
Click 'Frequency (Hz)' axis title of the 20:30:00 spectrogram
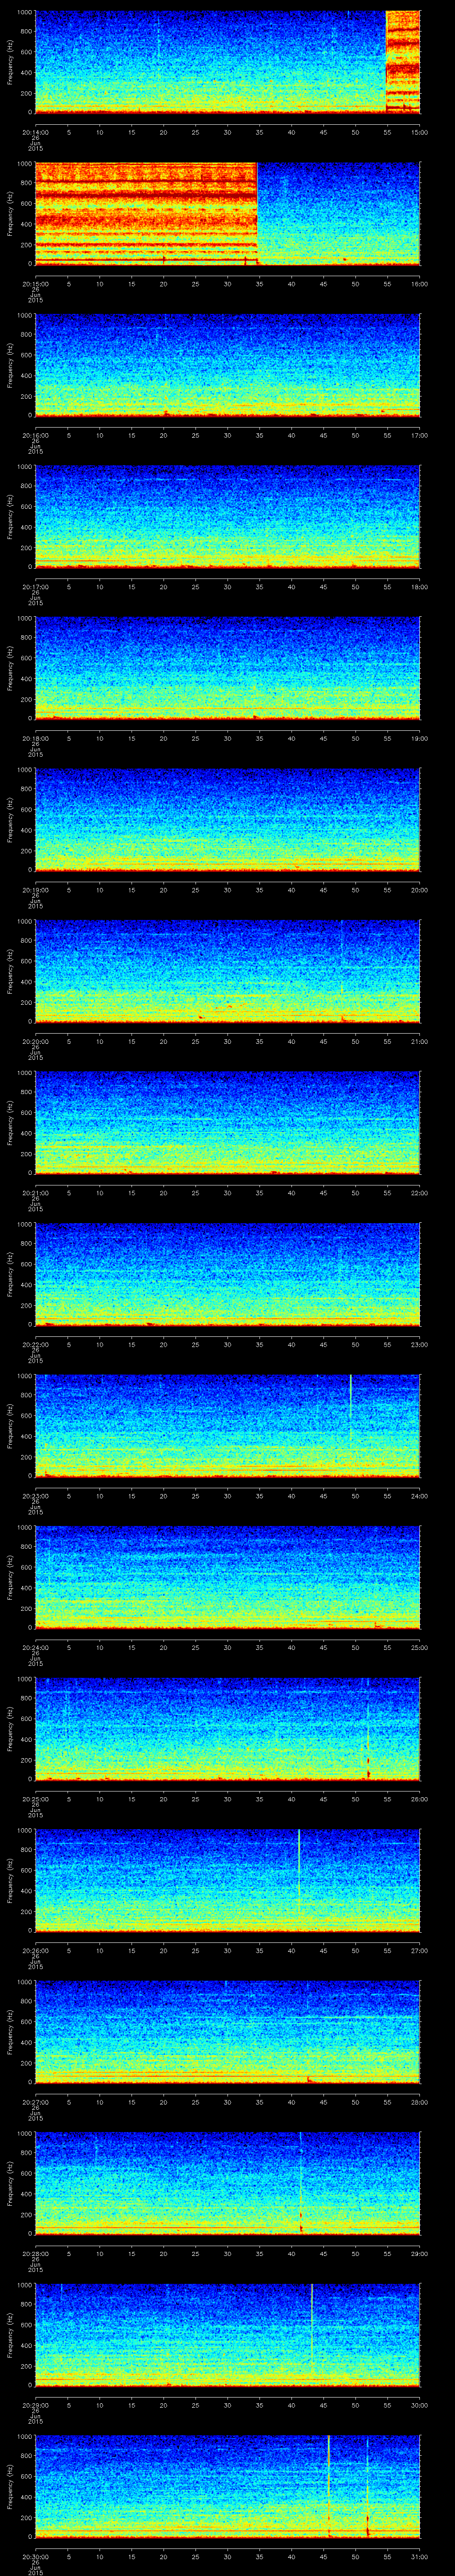[10, 2487]
